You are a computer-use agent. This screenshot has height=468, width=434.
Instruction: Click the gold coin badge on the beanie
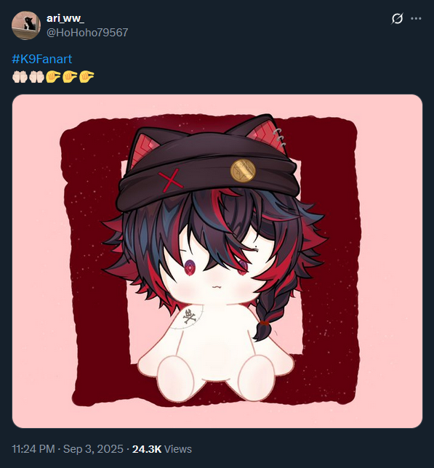243,171
